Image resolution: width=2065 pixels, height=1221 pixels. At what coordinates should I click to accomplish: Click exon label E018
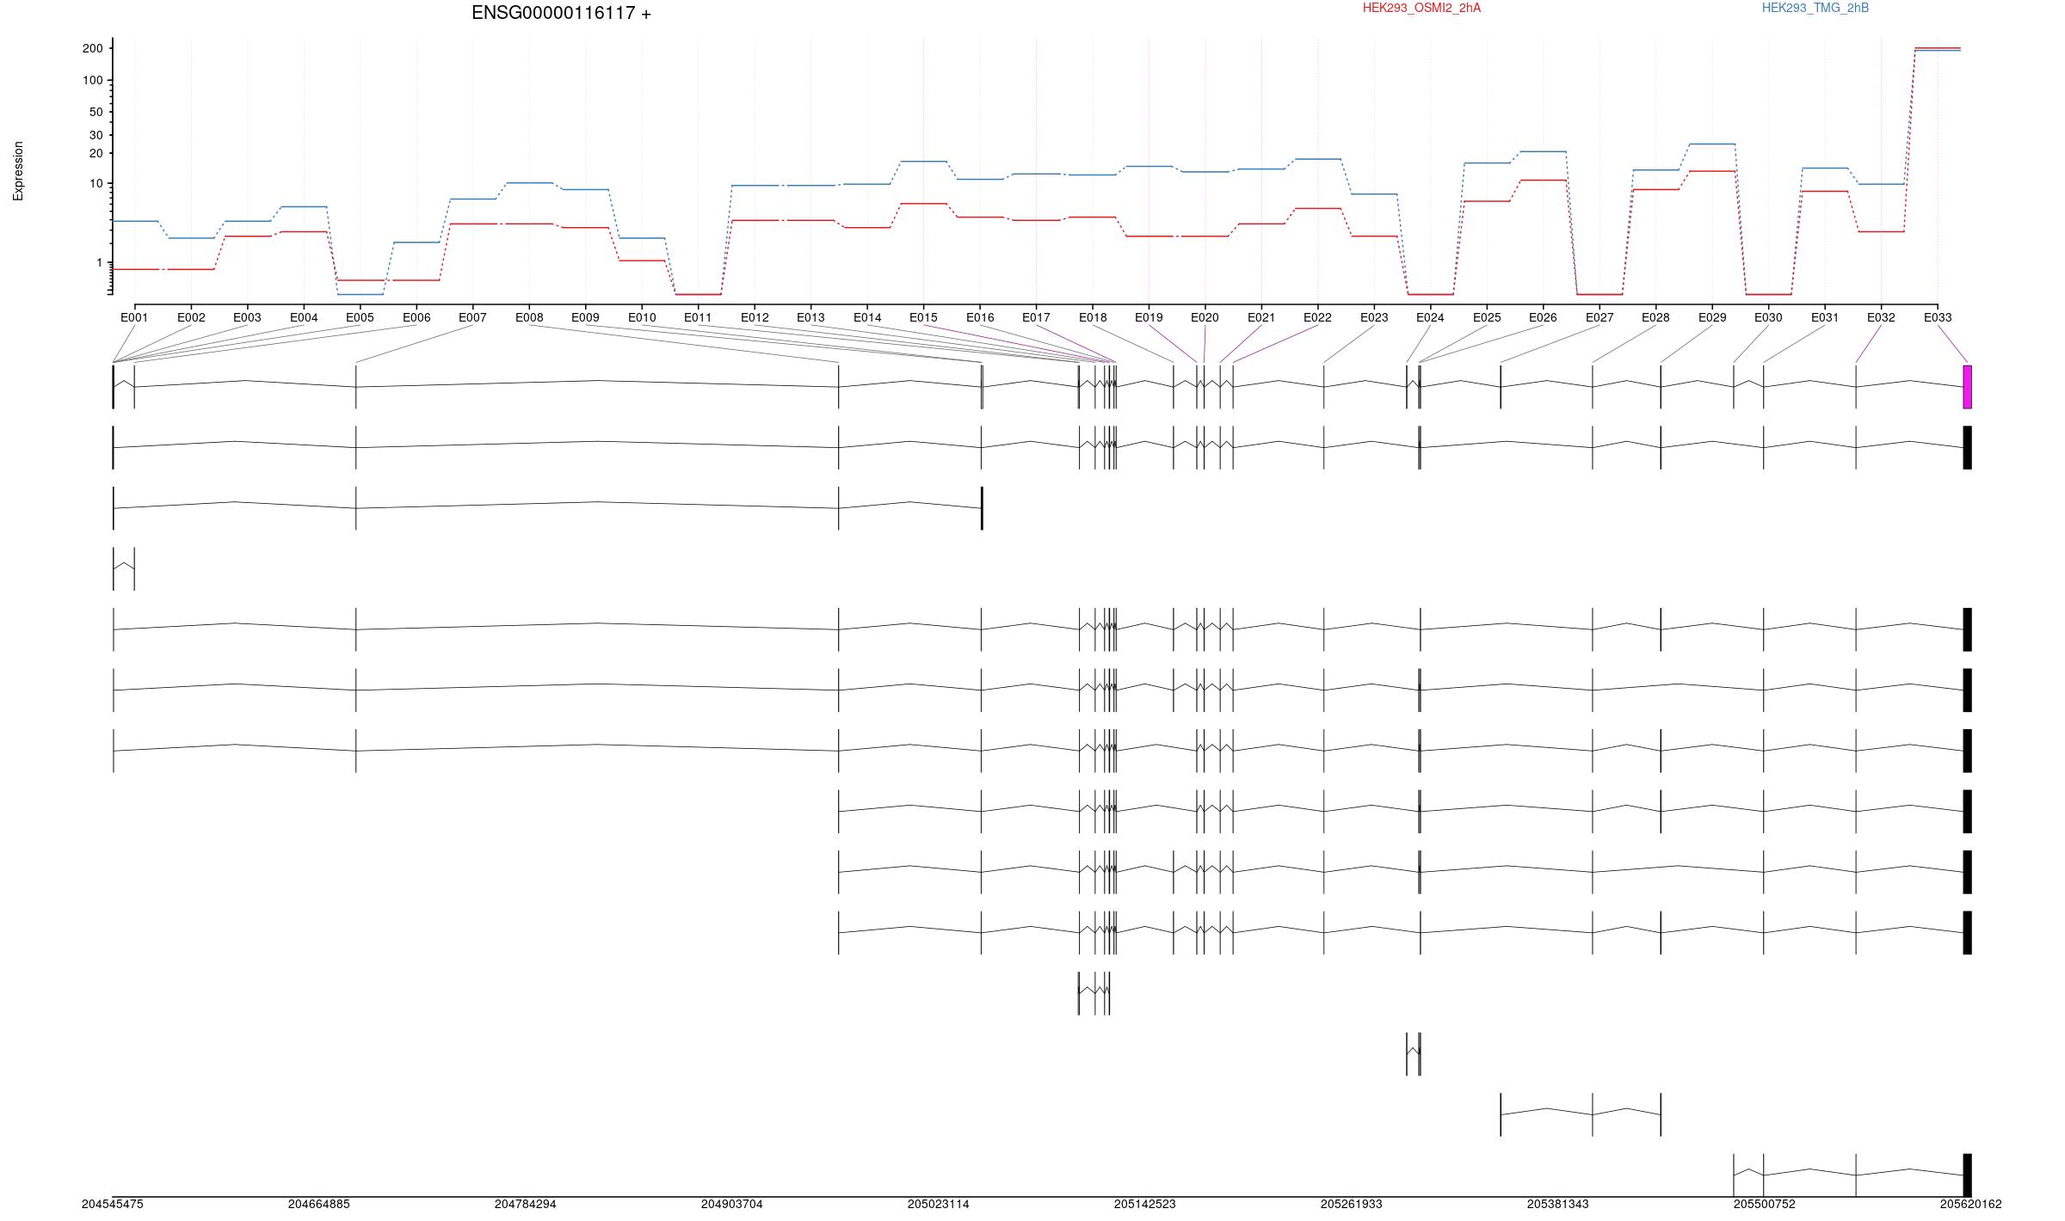1093,317
